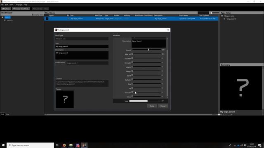Click the Title input field in dialog
Screen dimensions: 264x148
point(82,46)
